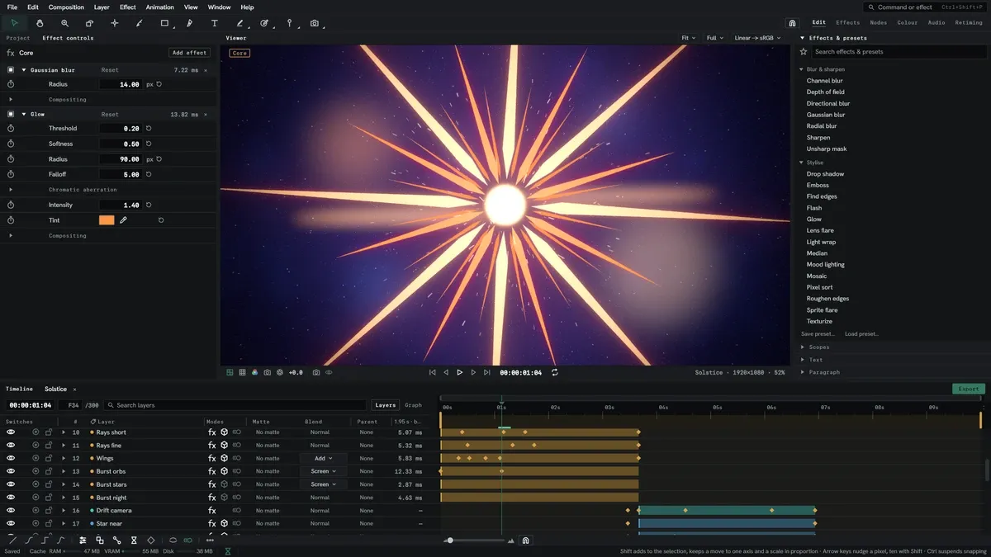The height and width of the screenshot is (557, 991).
Task: Select the Zoom magnifier tool
Action: [64, 23]
